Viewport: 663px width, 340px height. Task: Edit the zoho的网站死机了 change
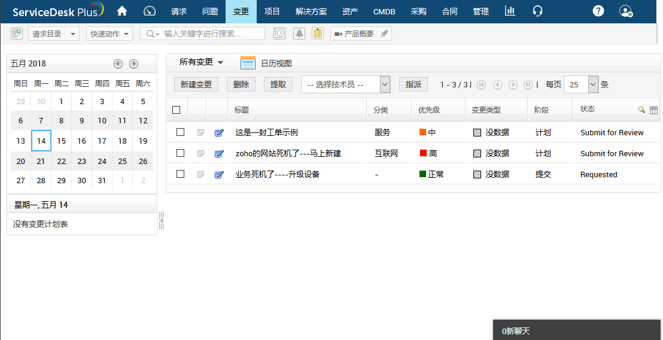point(219,153)
